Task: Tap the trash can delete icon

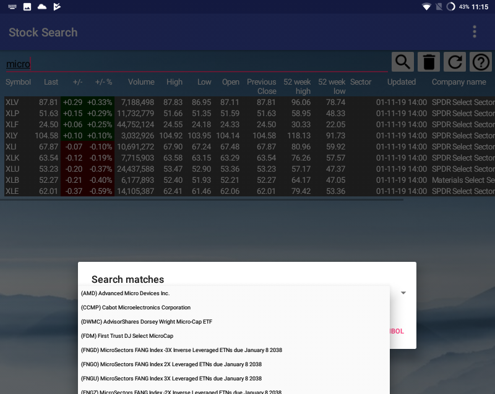Action: (x=429, y=62)
